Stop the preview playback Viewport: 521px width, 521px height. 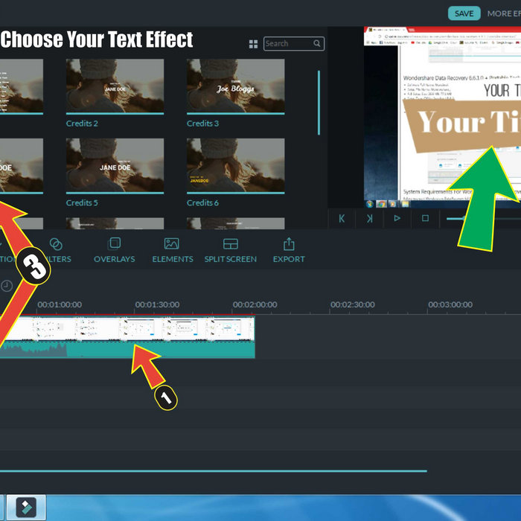tap(425, 218)
